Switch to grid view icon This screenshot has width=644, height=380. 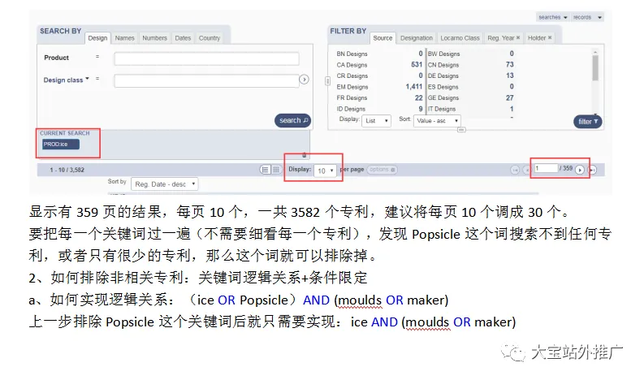tap(276, 170)
